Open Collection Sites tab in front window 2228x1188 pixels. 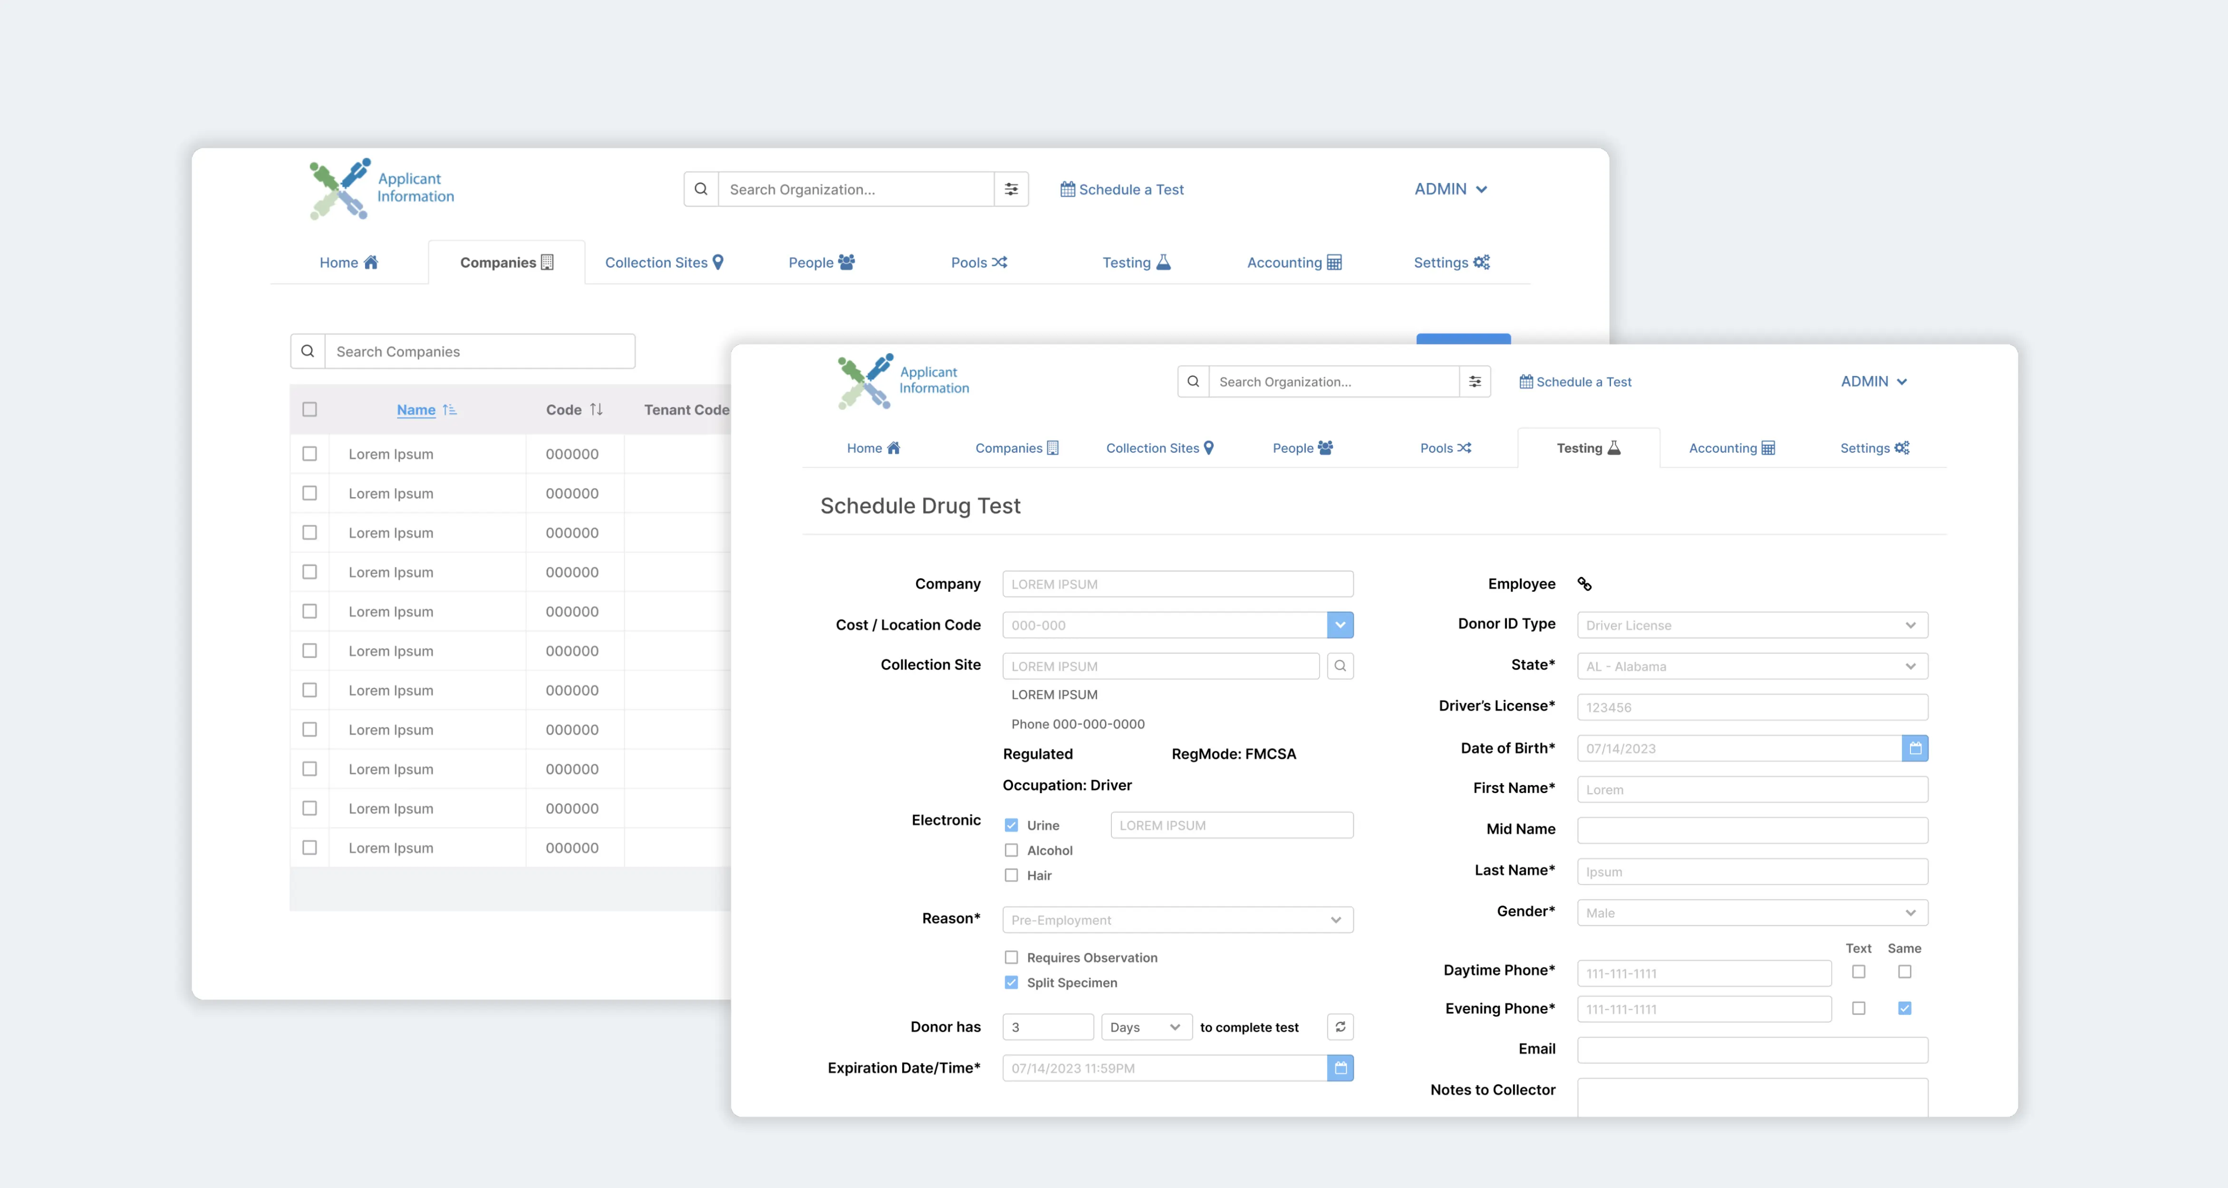coord(1160,448)
